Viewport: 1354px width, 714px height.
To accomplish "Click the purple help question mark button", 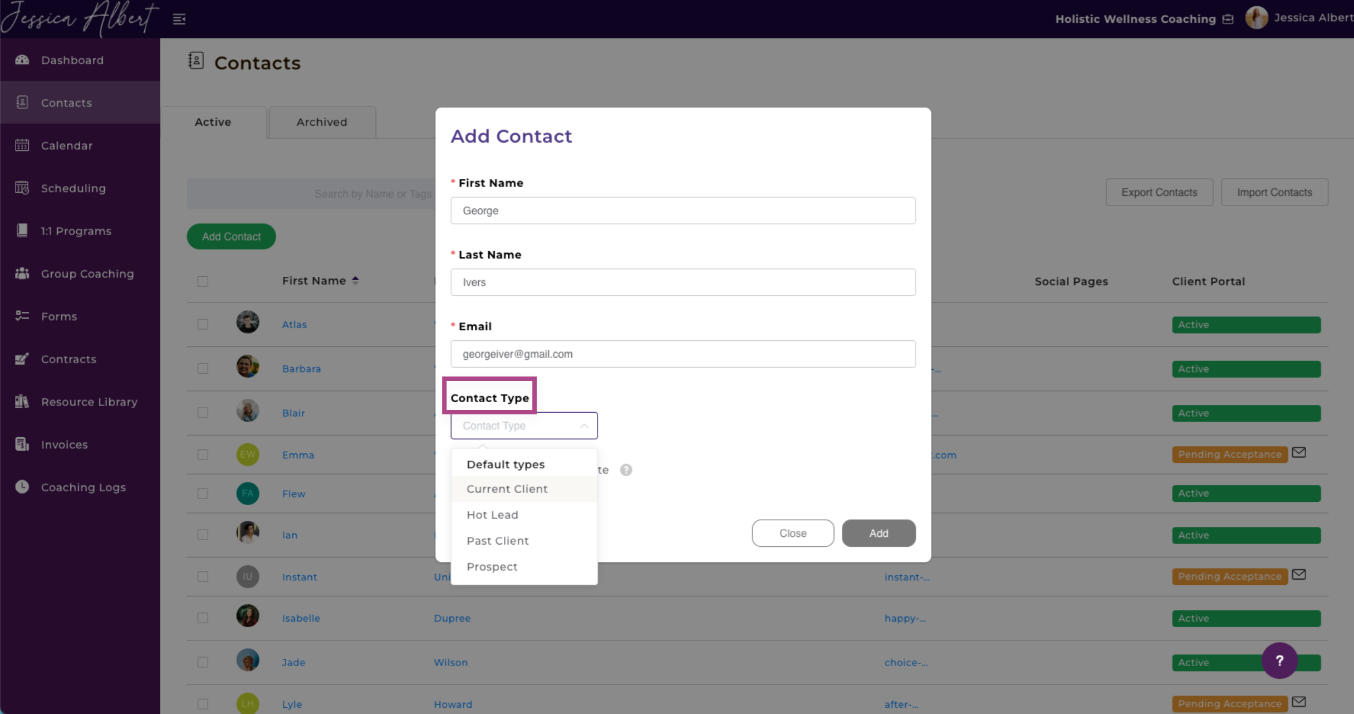I will pos(1279,661).
